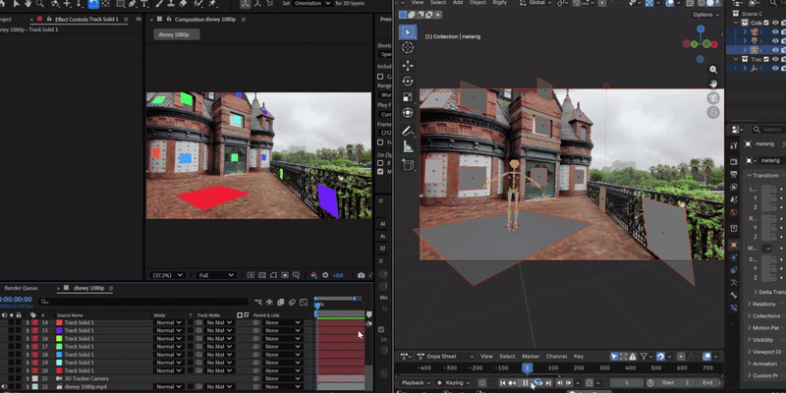
Task: Open the viewport Options button
Action: [705, 15]
